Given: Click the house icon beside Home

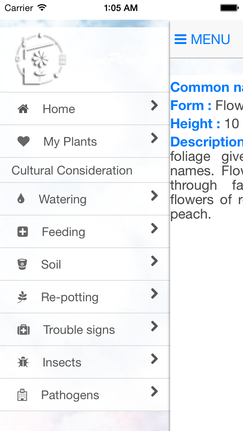Looking at the screenshot, I should point(23,109).
